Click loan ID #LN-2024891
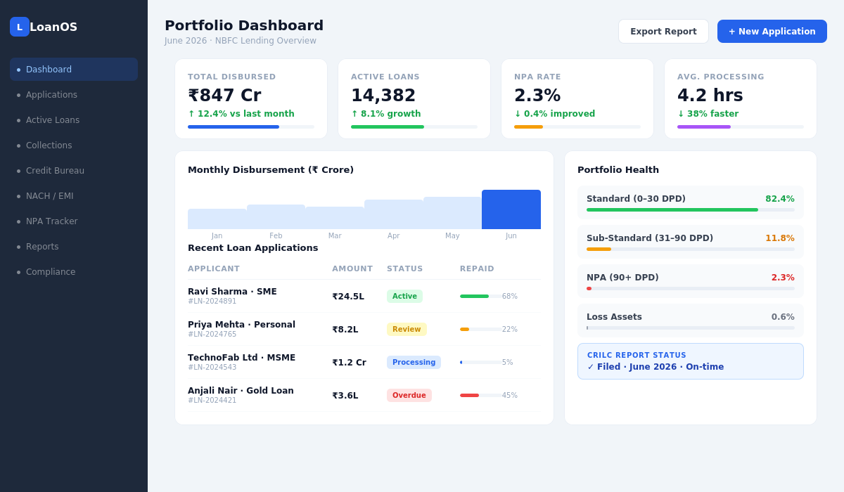 click(x=212, y=302)
